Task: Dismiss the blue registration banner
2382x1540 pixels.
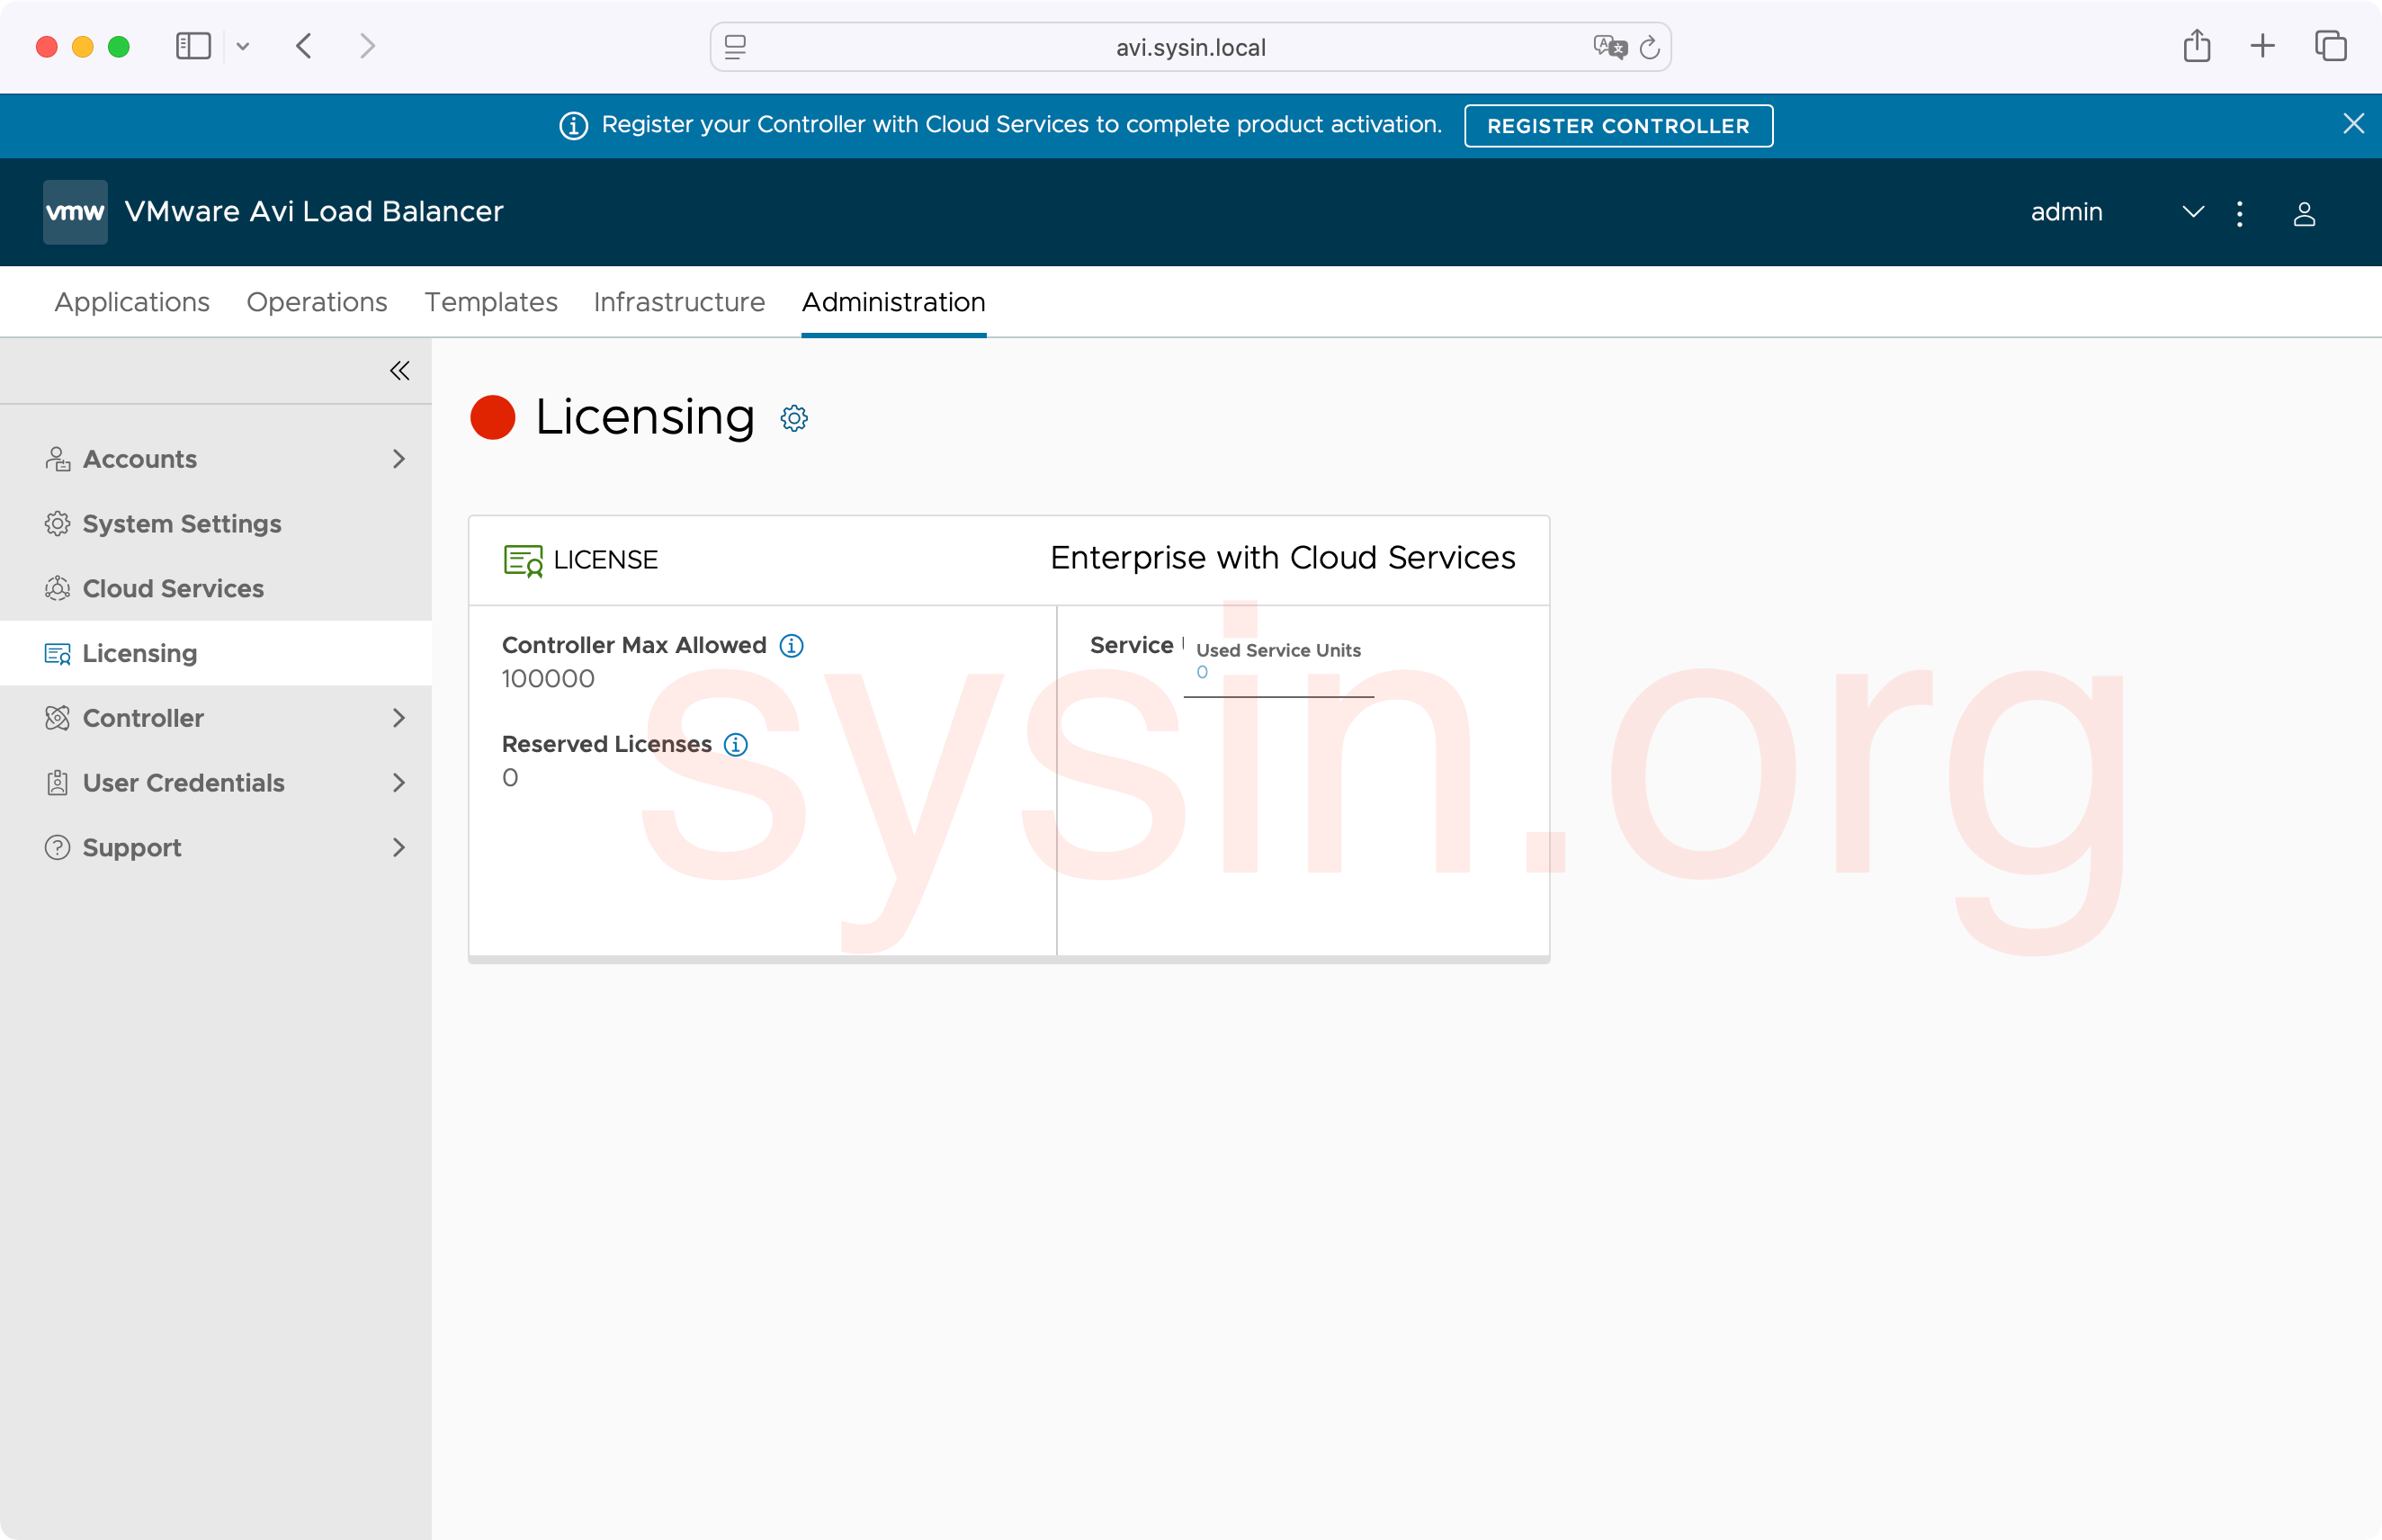Action: tap(2353, 123)
